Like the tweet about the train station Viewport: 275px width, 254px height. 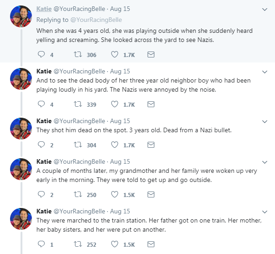pos(115,244)
